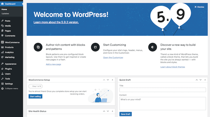Click the Collapse menu arrow icon

click(2, 89)
